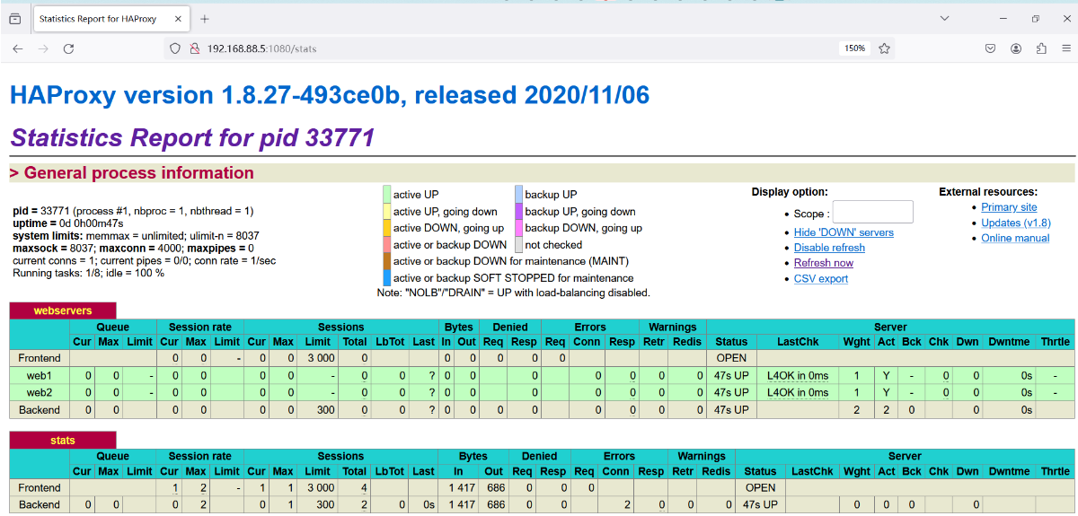The image size is (1078, 516).
Task: Select the OPEN status of webservers Frontend
Action: (732, 357)
